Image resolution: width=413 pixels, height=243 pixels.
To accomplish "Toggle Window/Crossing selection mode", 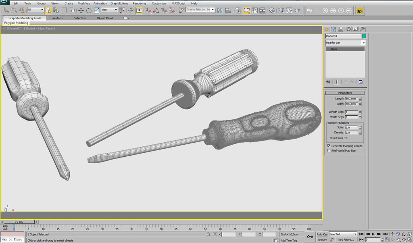I will tap(72, 10).
